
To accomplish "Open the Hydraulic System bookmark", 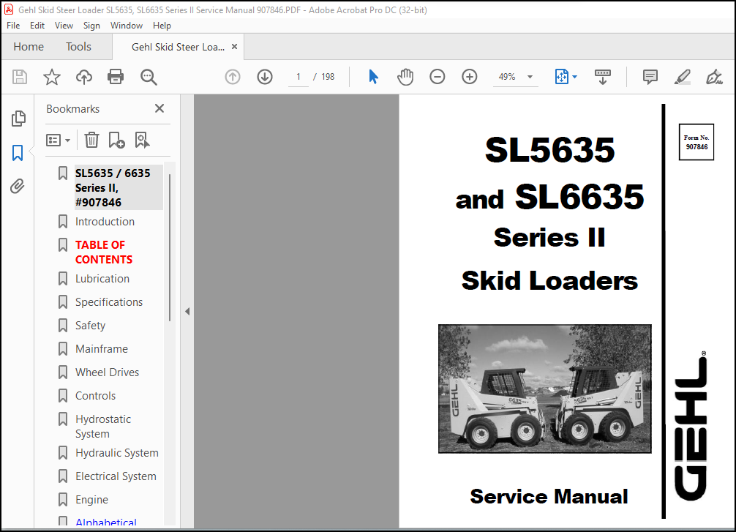I will [117, 453].
